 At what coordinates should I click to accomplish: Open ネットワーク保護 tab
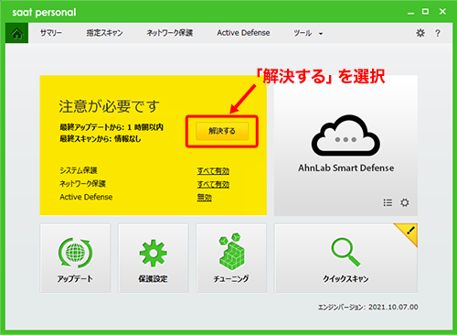click(x=169, y=33)
